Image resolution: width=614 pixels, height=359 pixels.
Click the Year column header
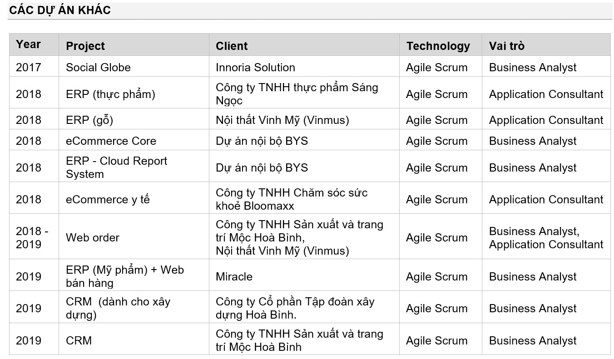34,45
